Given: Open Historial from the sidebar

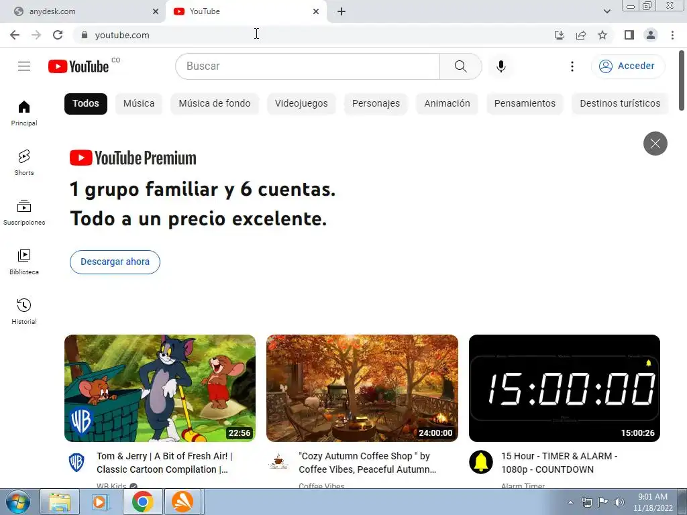Looking at the screenshot, I should (24, 311).
